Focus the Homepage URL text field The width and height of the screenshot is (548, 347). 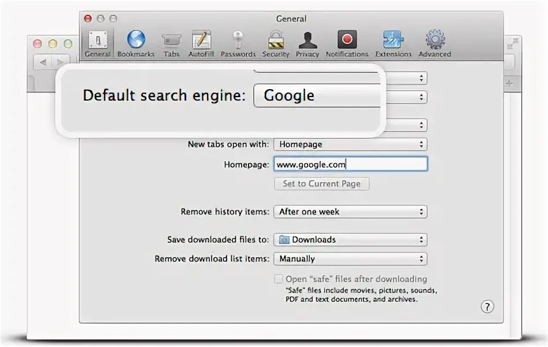point(350,164)
